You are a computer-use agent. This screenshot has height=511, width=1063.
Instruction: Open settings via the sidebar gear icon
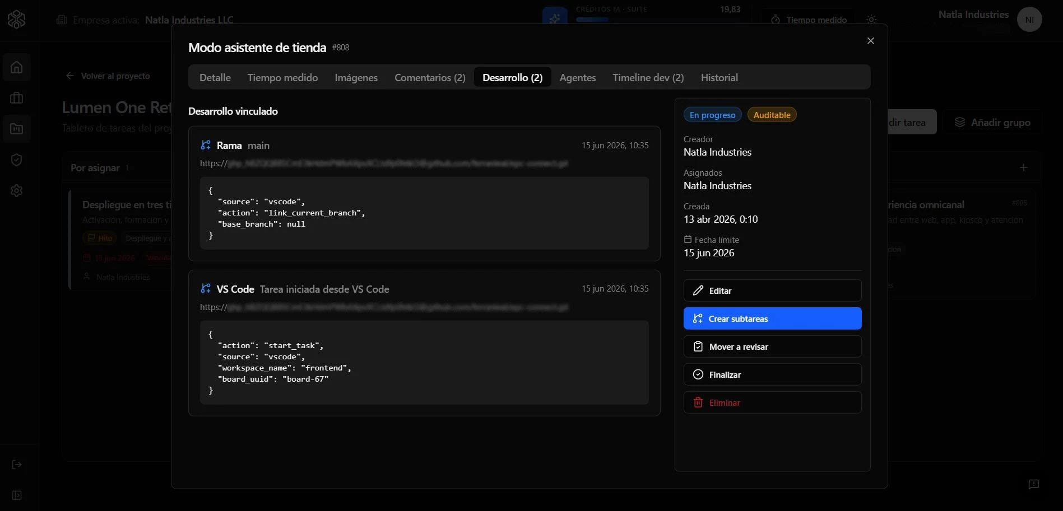pos(17,190)
